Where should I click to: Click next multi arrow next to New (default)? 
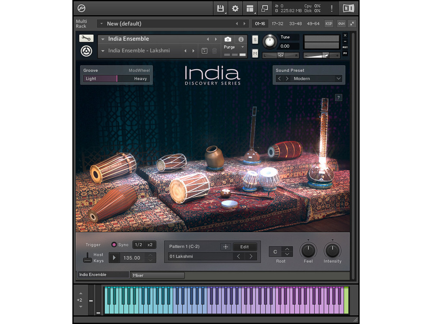coord(245,24)
